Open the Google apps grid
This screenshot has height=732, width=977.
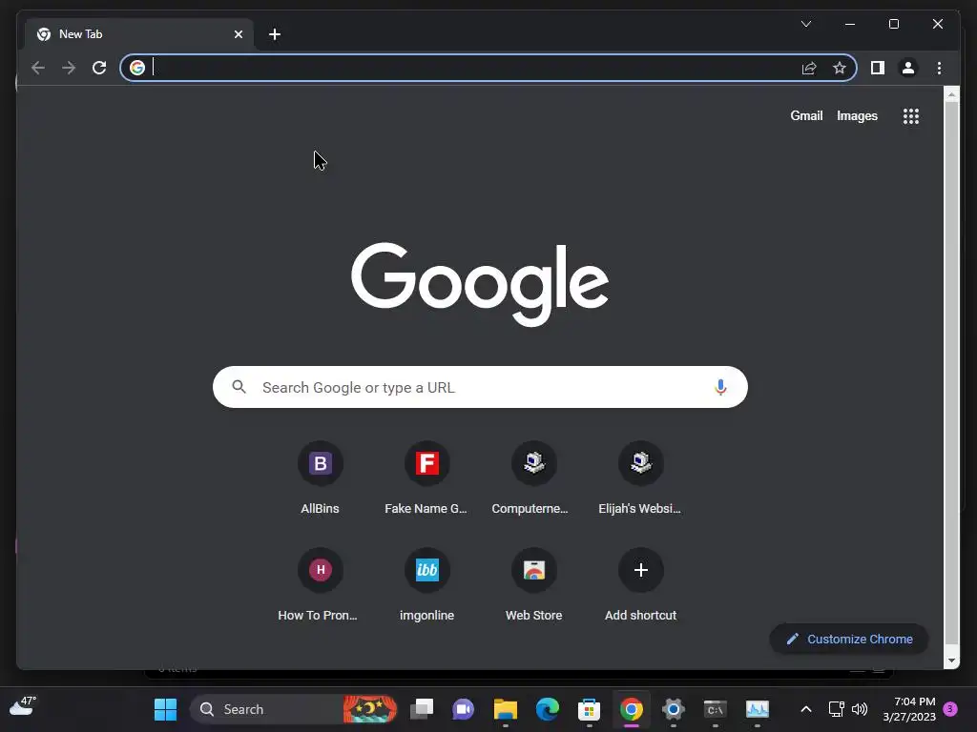click(x=911, y=115)
